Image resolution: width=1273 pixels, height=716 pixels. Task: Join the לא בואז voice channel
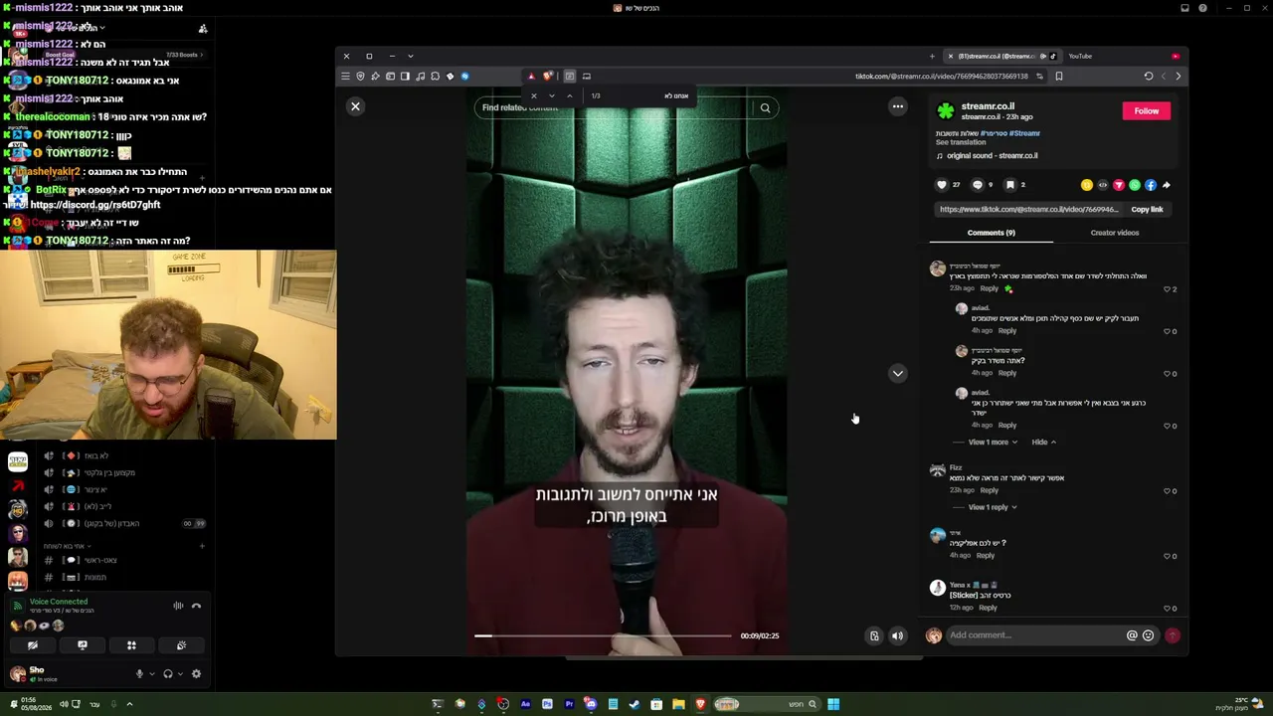97,456
